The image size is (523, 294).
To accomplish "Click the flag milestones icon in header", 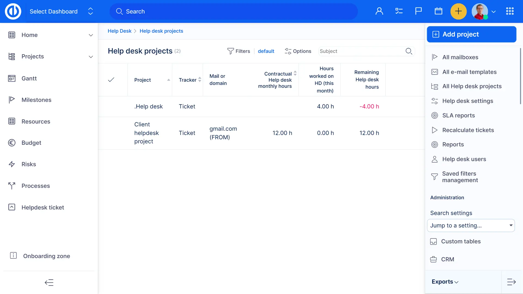I will tap(418, 11).
